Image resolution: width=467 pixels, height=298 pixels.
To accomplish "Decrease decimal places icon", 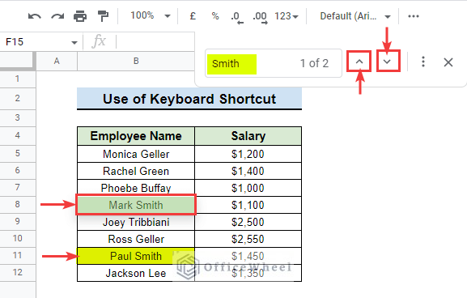I will pos(237,17).
